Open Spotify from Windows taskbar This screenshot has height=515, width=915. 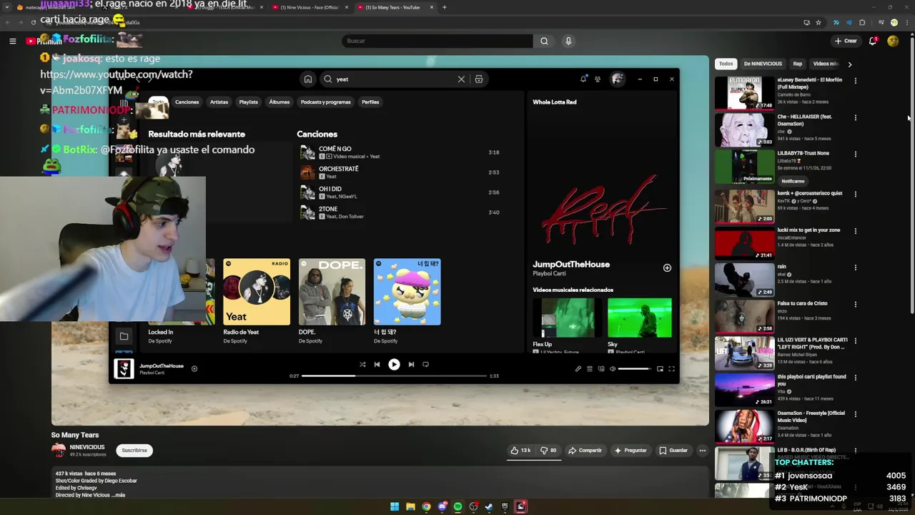pyautogui.click(x=457, y=506)
